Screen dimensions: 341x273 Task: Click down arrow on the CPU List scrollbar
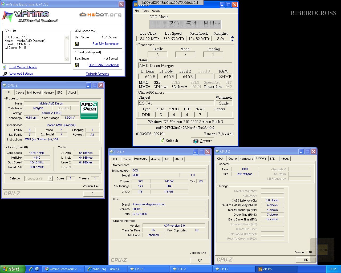pos(67,59)
